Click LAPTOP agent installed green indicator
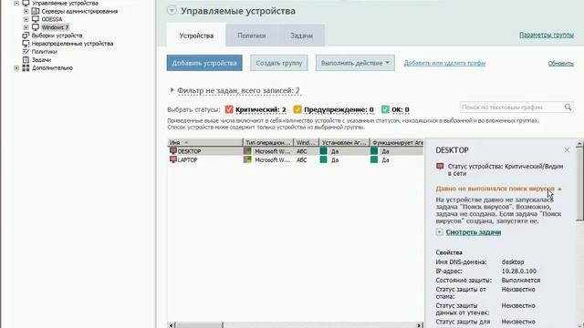The image size is (584, 328). pos(324,159)
